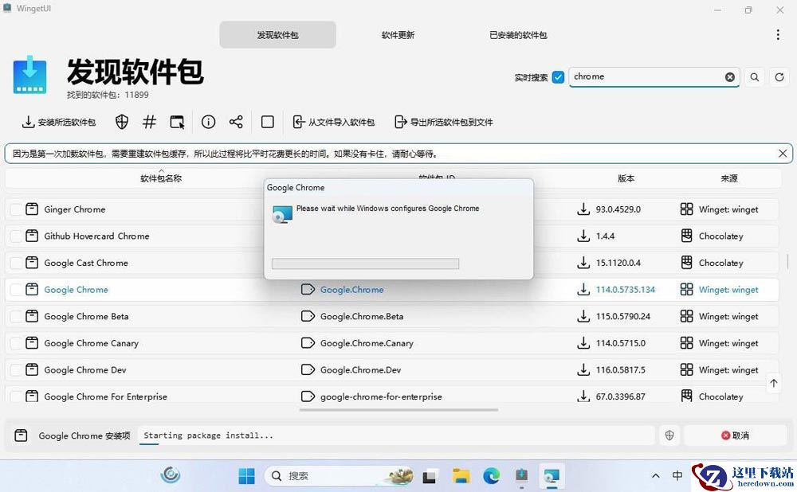Toggle the 实时搜索 checkbox
The image size is (797, 492).
(558, 77)
